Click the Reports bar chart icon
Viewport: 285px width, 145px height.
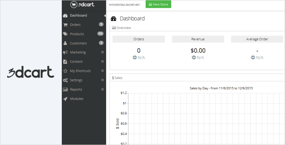[x=65, y=89]
